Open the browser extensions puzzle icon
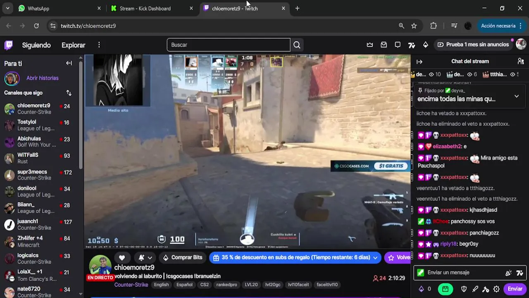Viewport: 529px width, 298px height. click(434, 26)
